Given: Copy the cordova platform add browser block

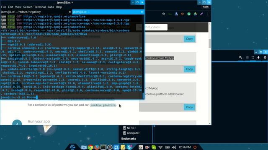Looking at the screenshot, I should [x=189, y=107].
